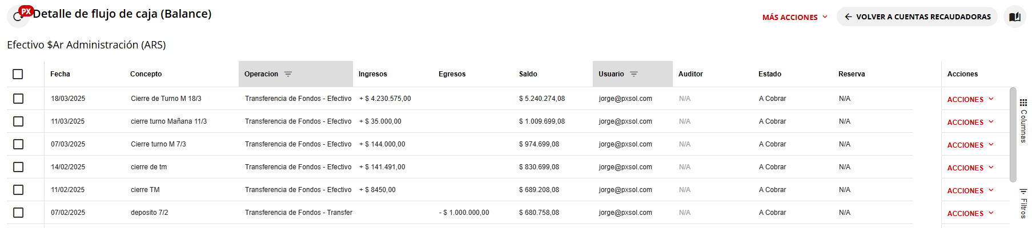Click the Saldo column header
The width and height of the screenshot is (1032, 228).
click(528, 74)
